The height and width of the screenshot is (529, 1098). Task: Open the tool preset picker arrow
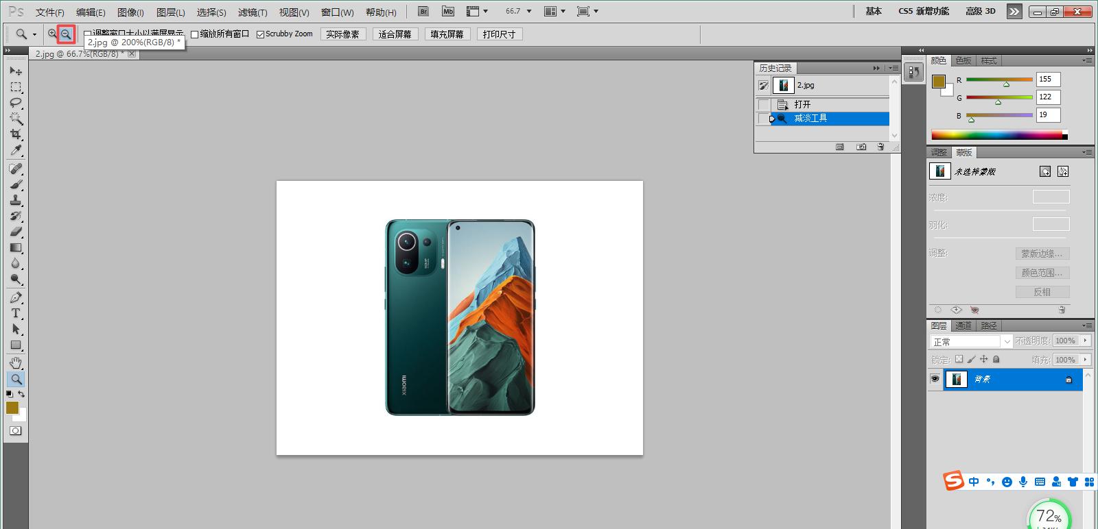34,34
